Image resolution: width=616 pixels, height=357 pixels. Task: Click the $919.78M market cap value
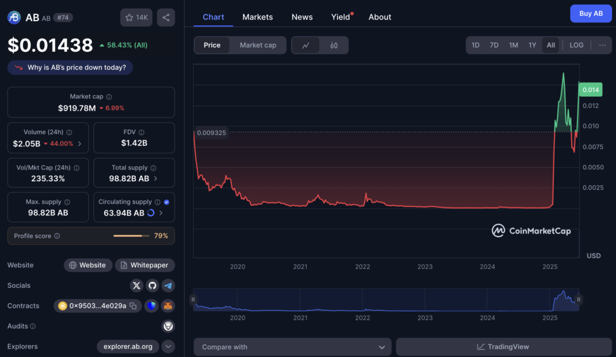pyautogui.click(x=76, y=108)
